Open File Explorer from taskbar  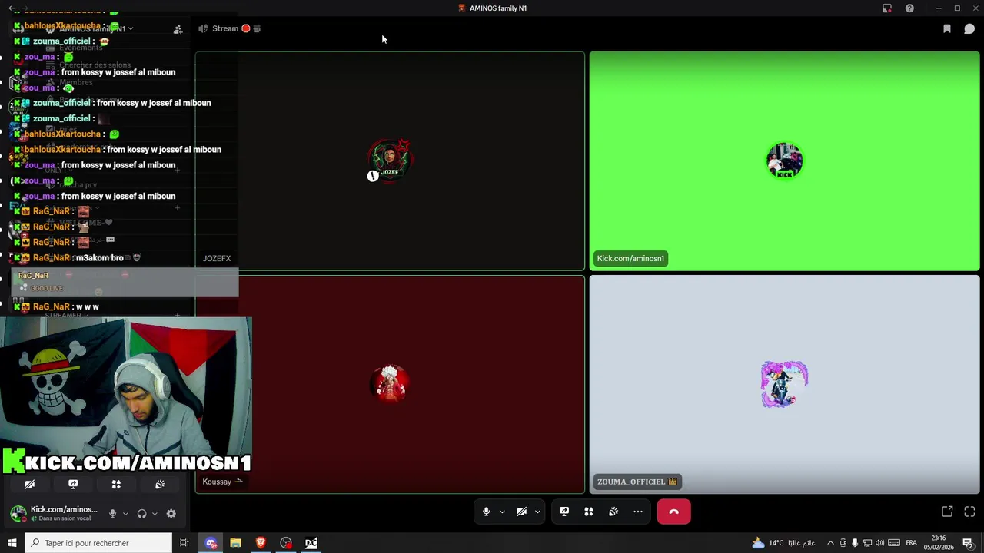(235, 543)
